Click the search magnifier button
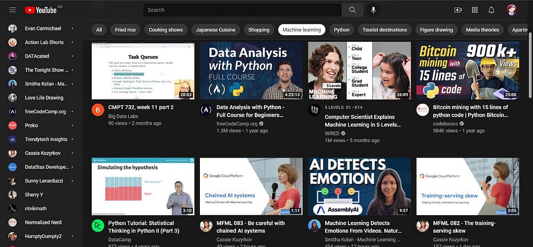Viewport: 533px width, 247px height. (352, 10)
